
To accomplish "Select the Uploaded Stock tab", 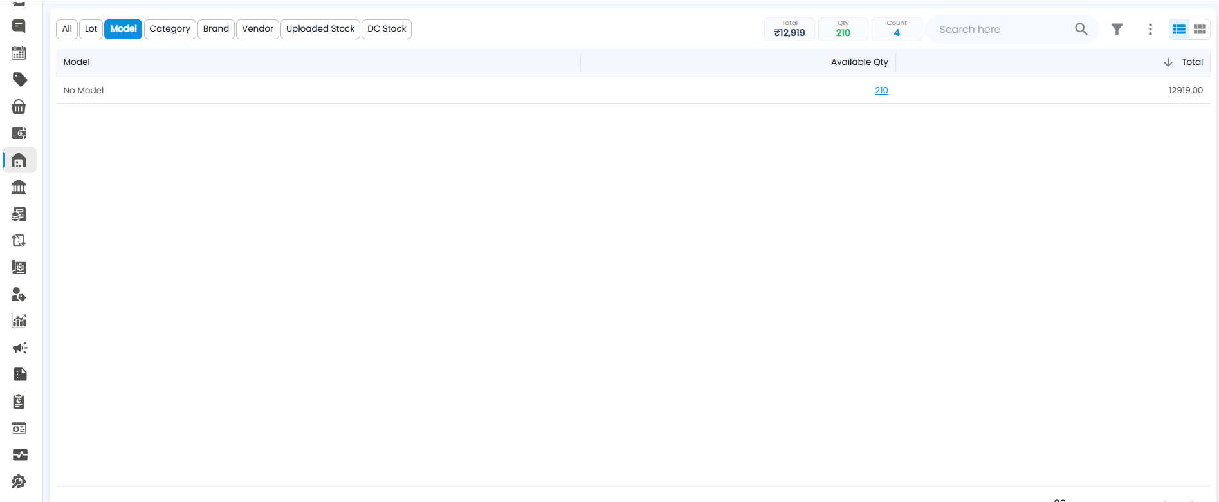I will pos(320,29).
